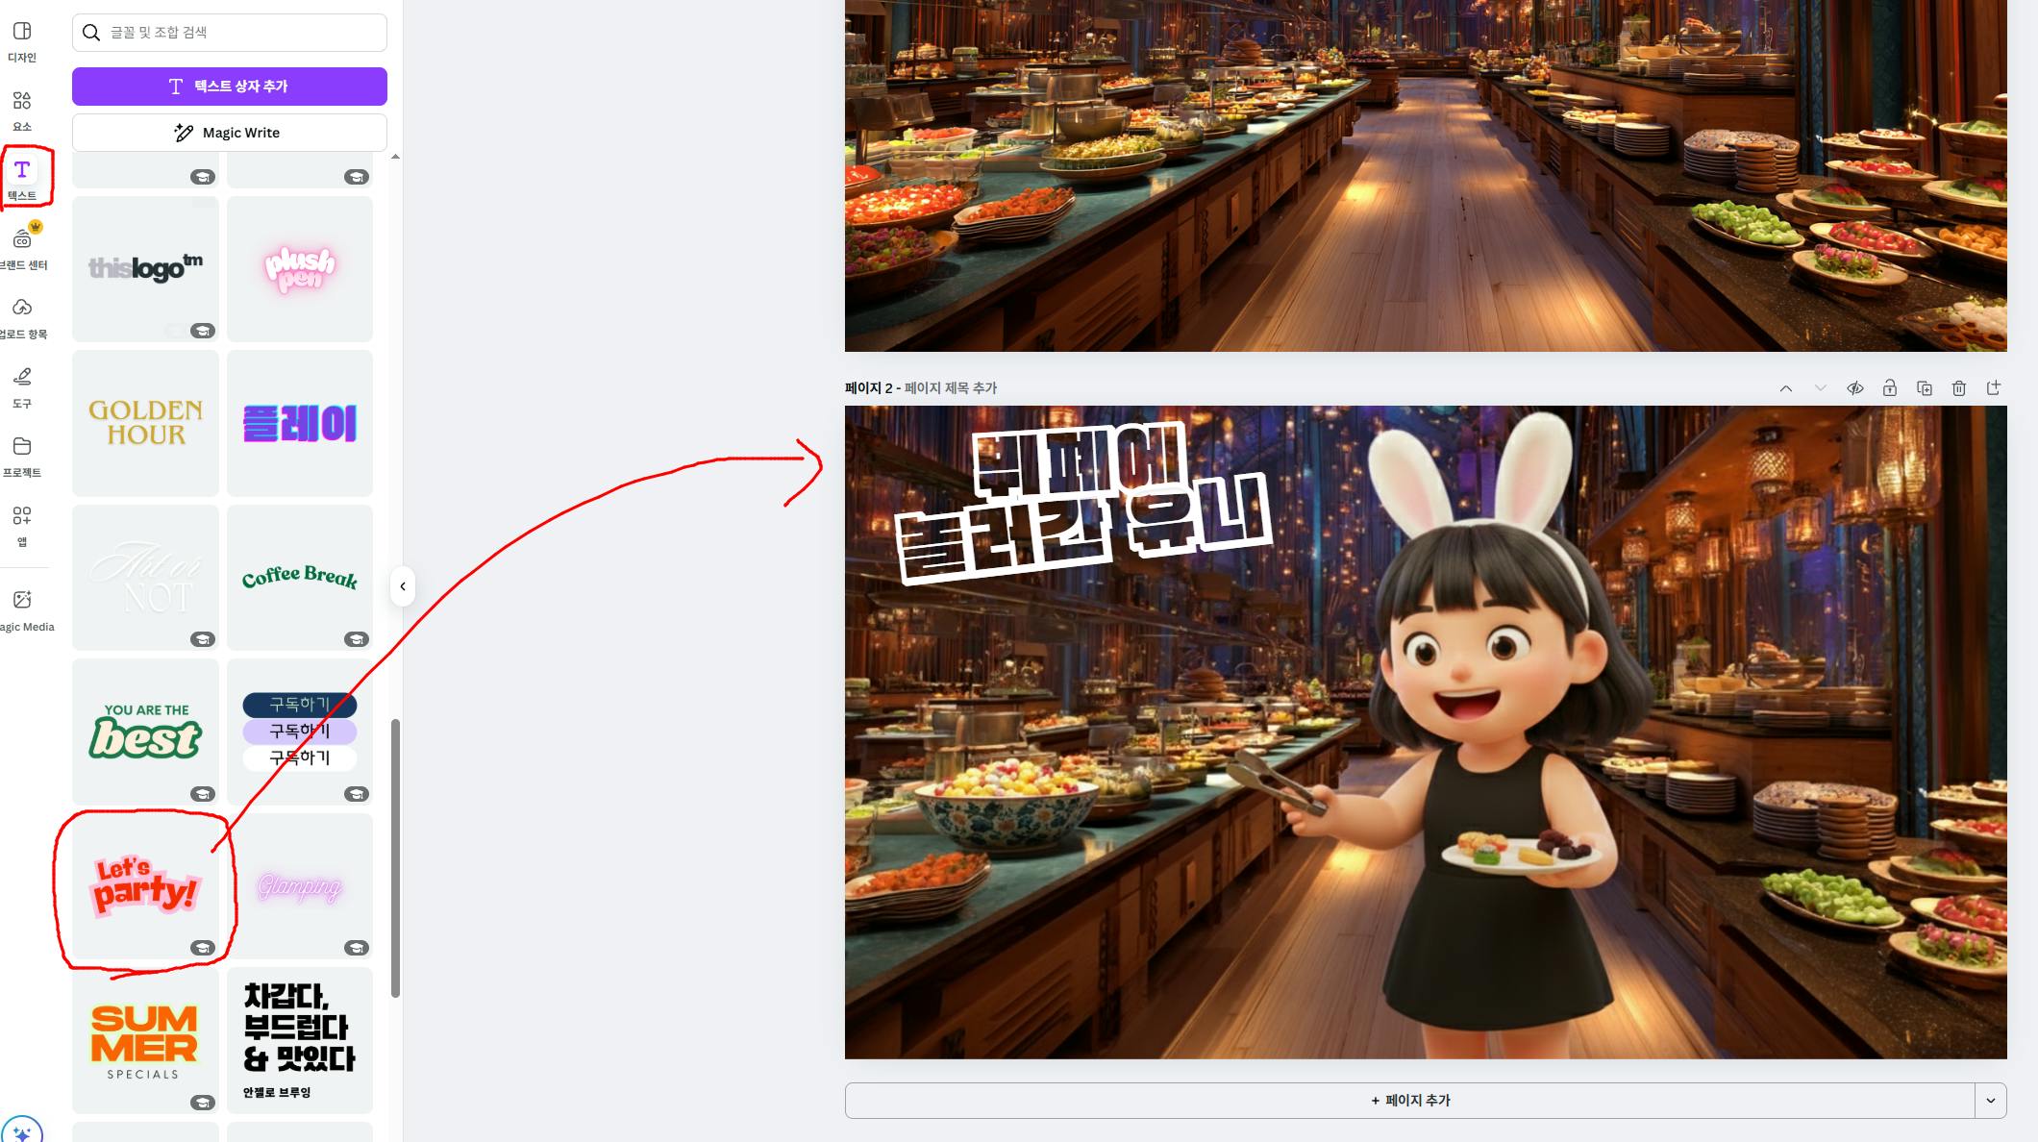Image resolution: width=2038 pixels, height=1142 pixels.
Task: Select the '플레이' text template
Action: pos(300,423)
